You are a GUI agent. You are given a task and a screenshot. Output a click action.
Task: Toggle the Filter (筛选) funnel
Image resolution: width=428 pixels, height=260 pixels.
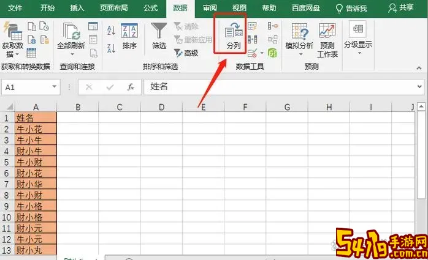[159, 36]
